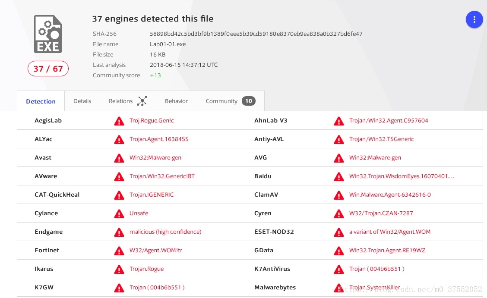Click the warning icon for Malwarebytes

(339, 288)
